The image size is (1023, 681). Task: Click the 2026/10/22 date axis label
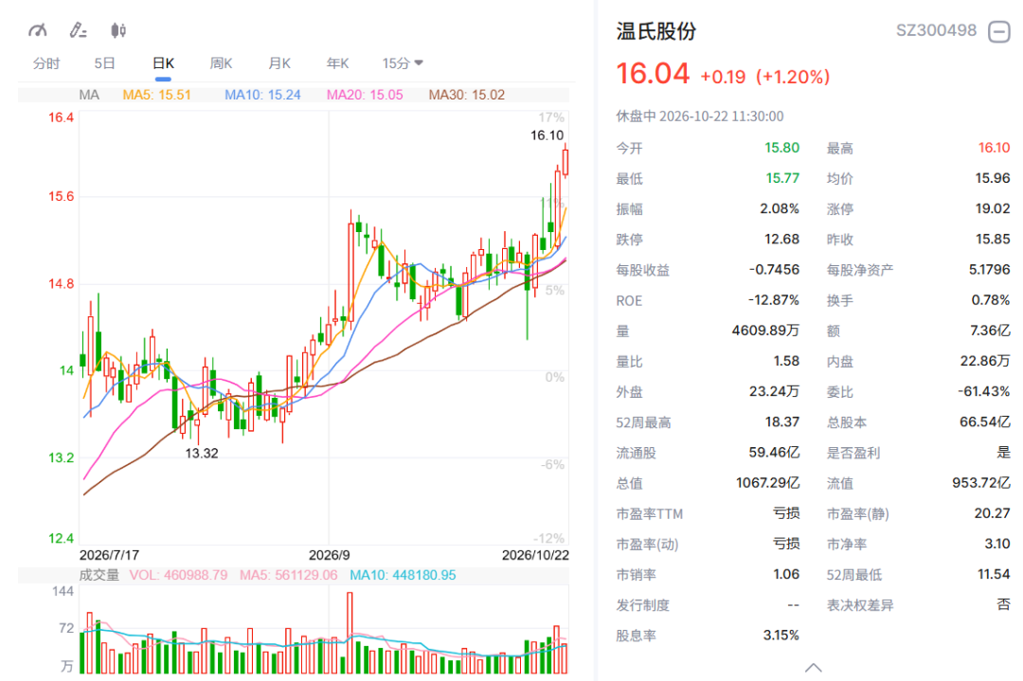[x=535, y=555]
